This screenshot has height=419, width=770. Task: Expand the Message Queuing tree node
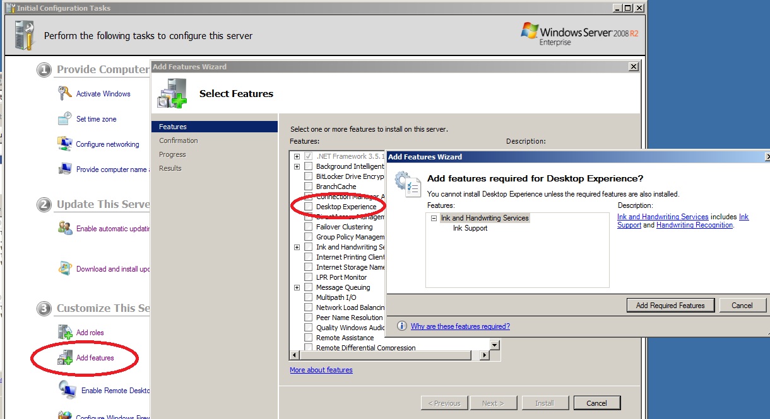(297, 287)
